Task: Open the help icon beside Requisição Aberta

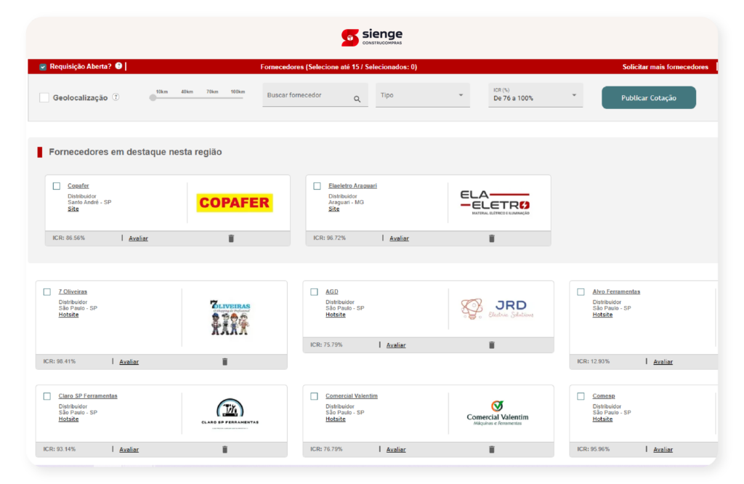Action: 118,66
